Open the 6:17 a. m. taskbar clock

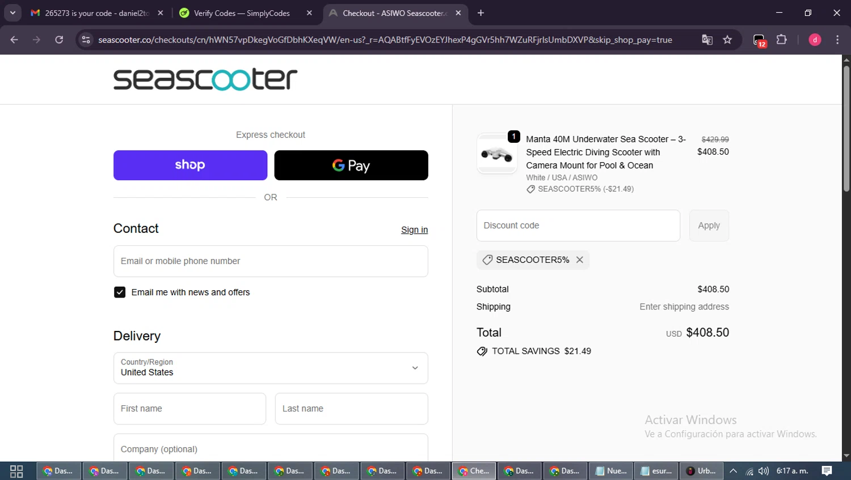(x=792, y=471)
